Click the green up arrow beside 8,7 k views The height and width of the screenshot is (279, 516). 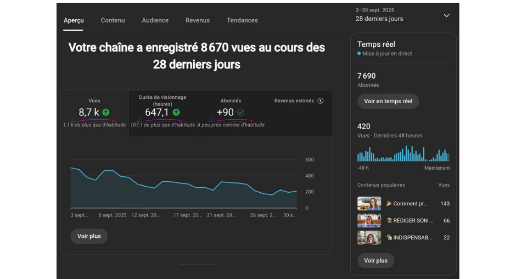click(106, 113)
